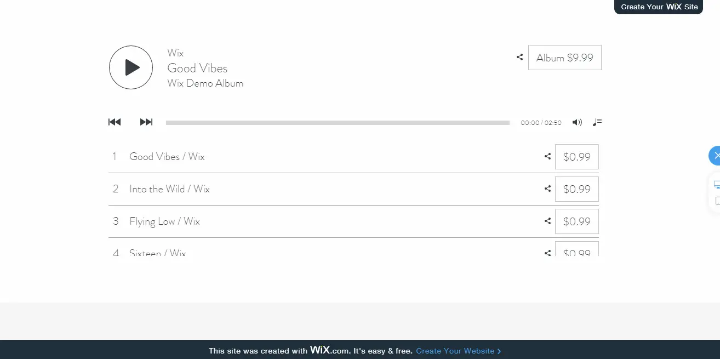Buy Into the Wild for $0.99
The height and width of the screenshot is (359, 720).
pos(577,189)
